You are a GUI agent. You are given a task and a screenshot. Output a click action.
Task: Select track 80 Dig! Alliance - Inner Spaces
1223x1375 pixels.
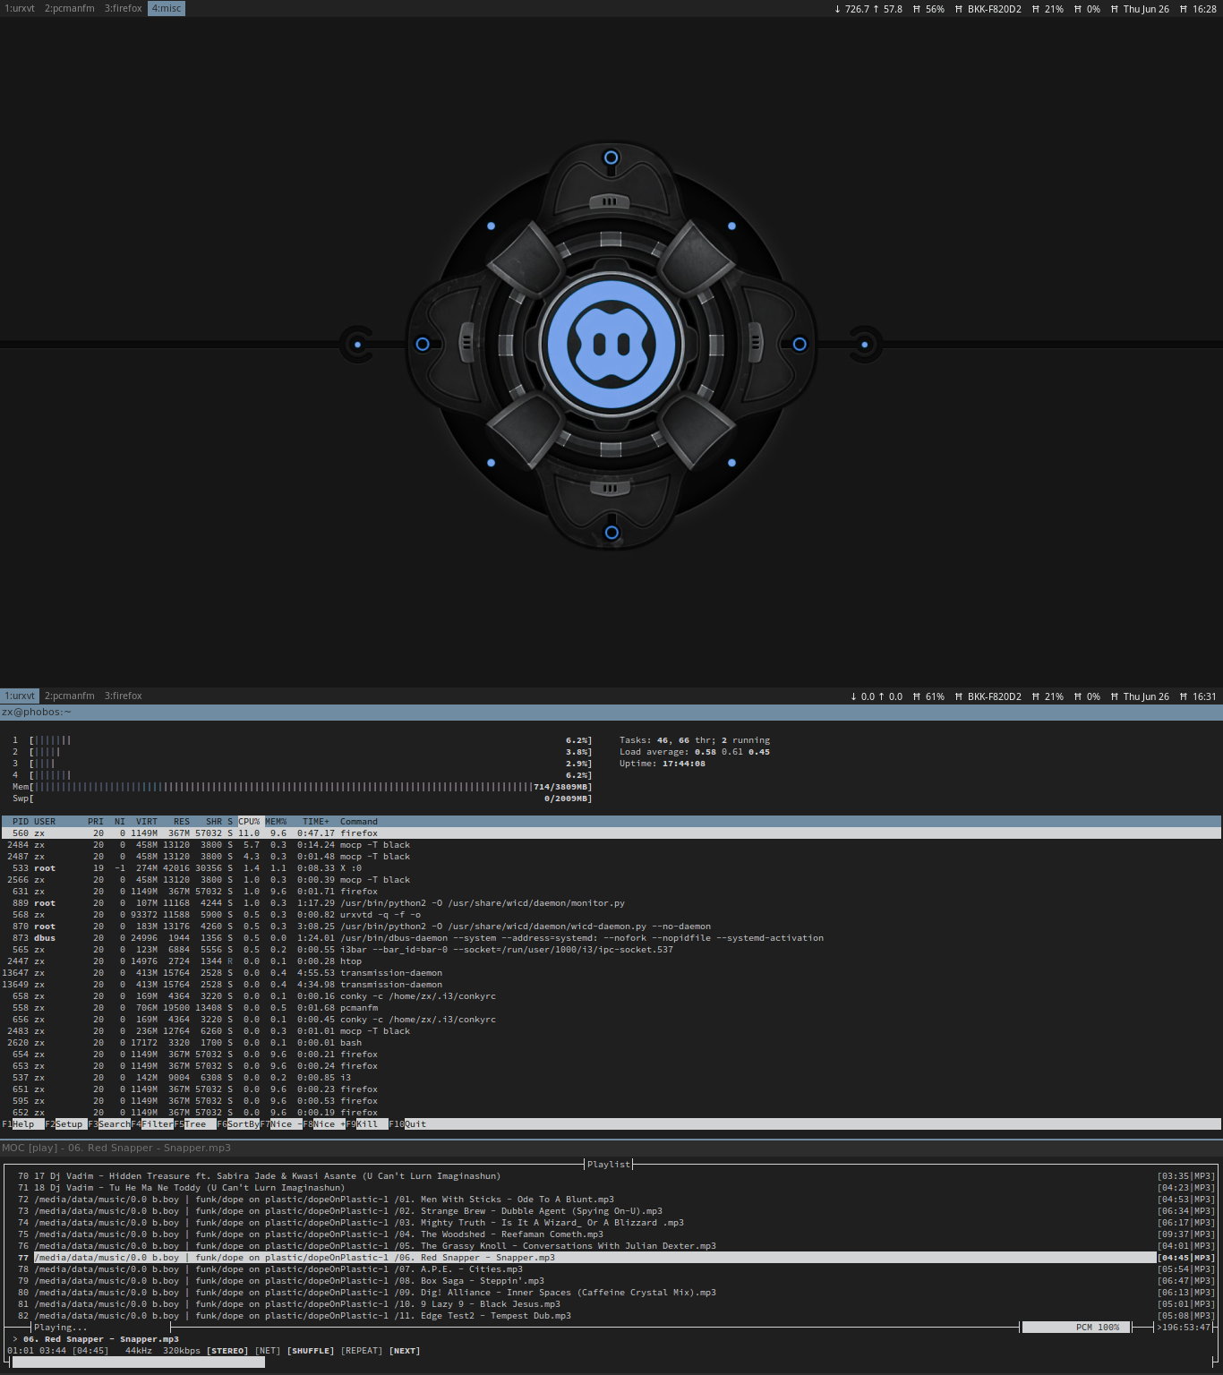611,1293
